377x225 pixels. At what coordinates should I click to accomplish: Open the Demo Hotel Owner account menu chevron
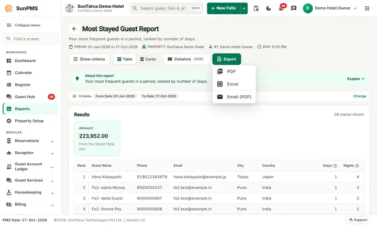click(355, 8)
